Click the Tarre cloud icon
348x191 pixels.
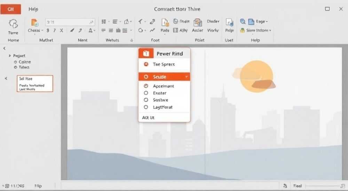[x=13, y=24]
